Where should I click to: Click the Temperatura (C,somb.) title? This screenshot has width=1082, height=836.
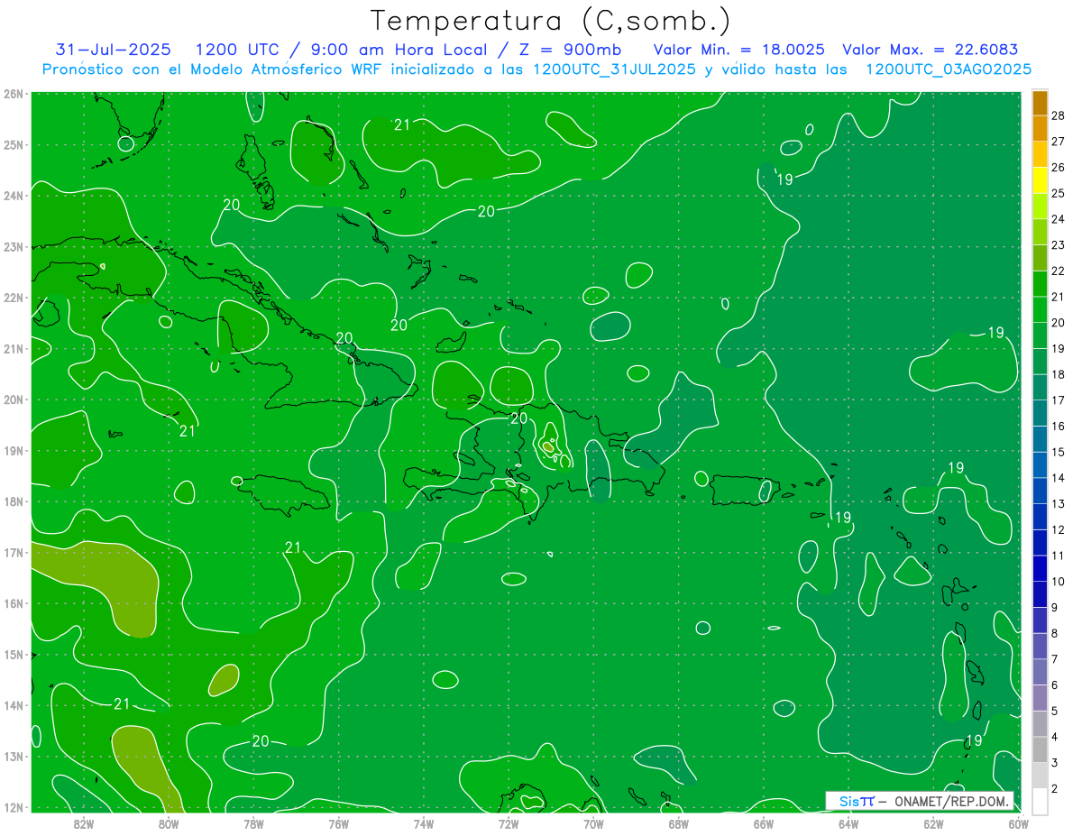click(550, 21)
